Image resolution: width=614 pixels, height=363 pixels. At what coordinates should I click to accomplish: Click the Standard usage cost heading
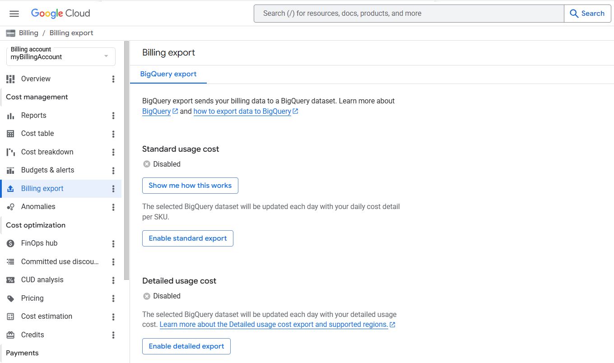pos(181,149)
